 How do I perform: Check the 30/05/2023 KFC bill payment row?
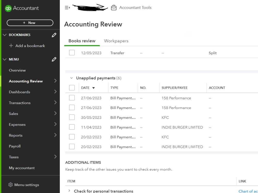pos(72,117)
